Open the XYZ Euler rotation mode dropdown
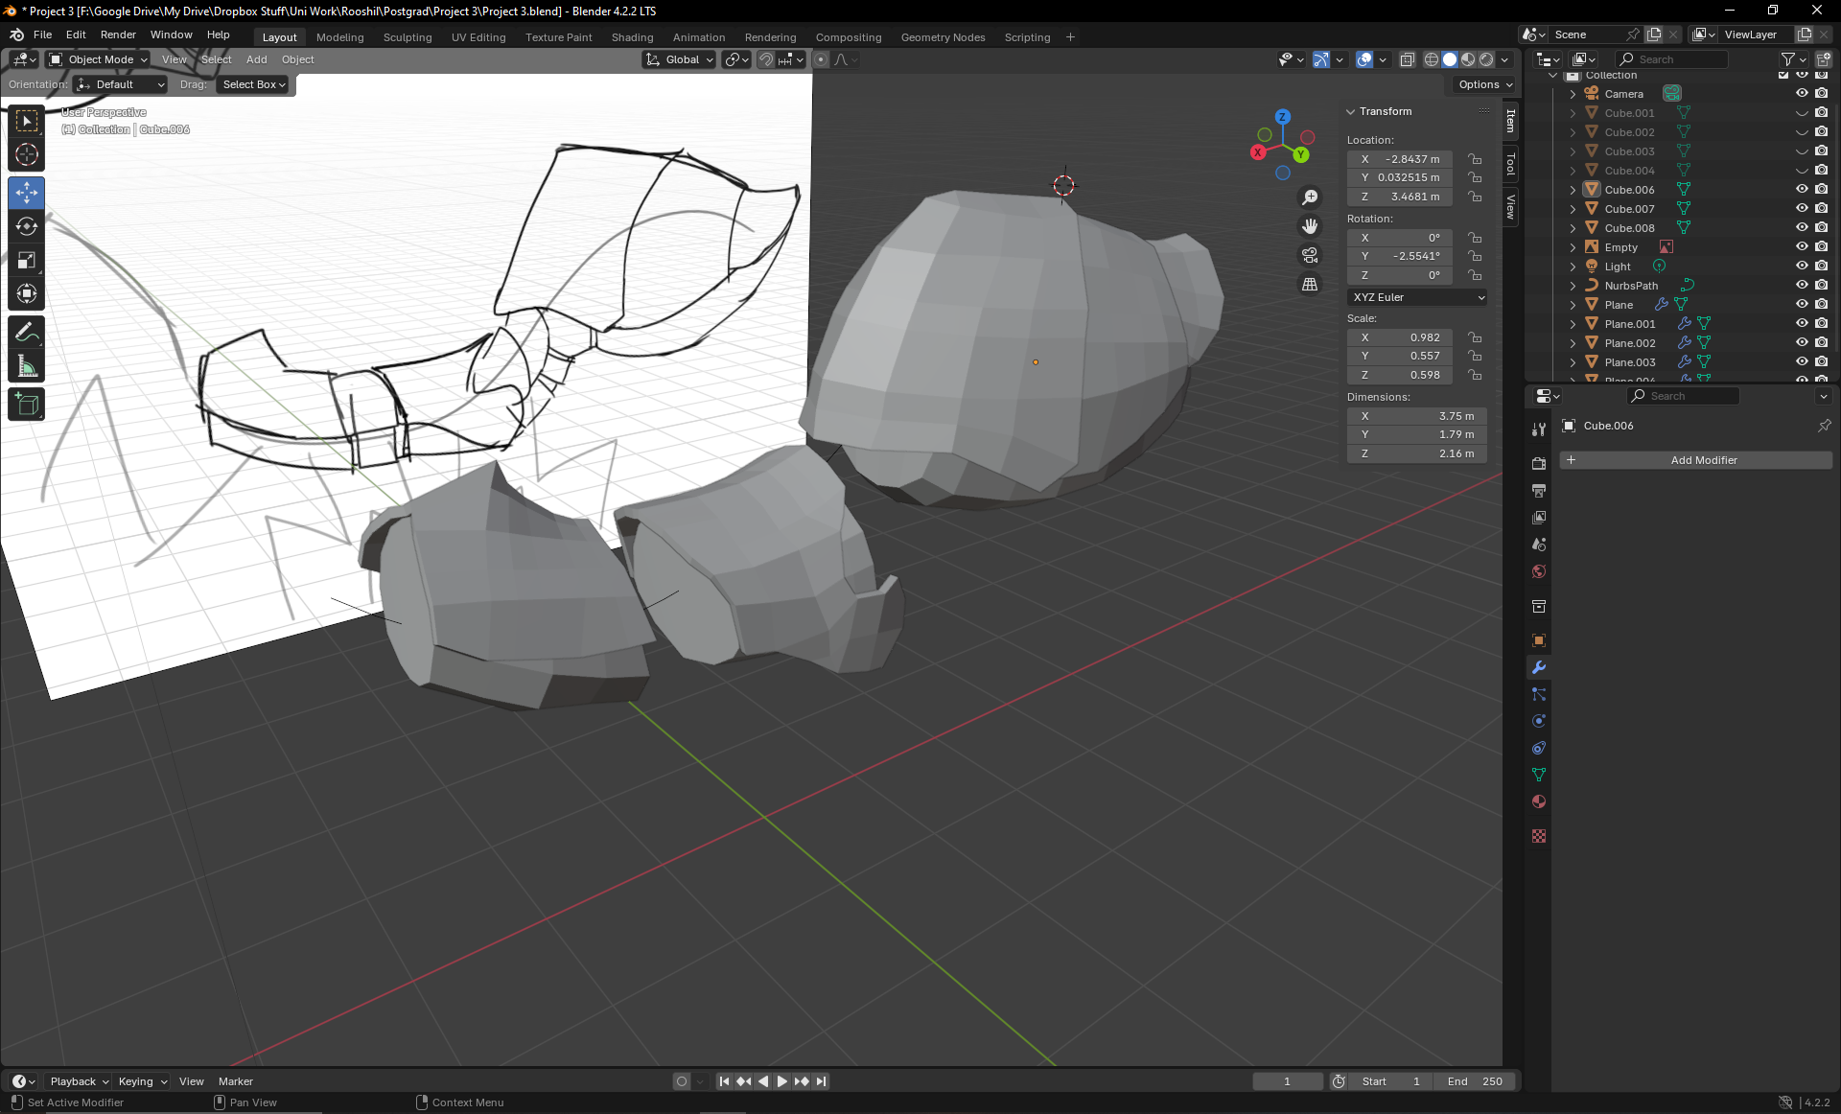 [x=1417, y=297]
